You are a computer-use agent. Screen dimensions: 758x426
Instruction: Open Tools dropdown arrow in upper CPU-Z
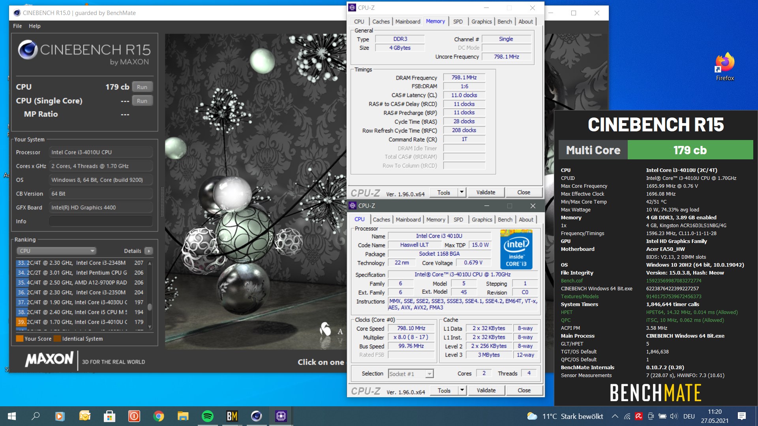(x=462, y=192)
